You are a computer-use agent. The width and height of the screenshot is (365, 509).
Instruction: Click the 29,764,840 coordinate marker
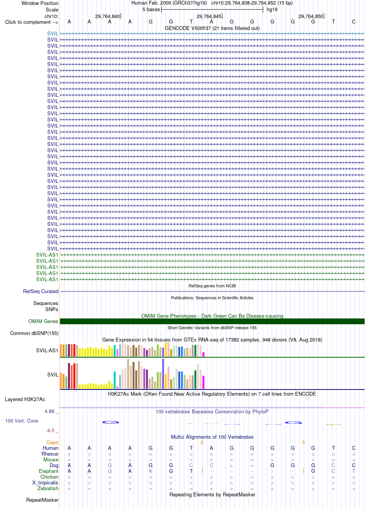[x=108, y=16]
